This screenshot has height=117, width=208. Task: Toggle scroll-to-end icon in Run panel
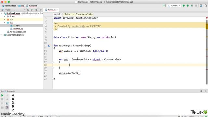click(7, 108)
